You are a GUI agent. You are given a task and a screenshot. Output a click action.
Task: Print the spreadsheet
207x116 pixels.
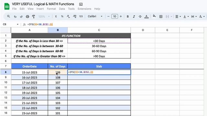click(x=27, y=16)
